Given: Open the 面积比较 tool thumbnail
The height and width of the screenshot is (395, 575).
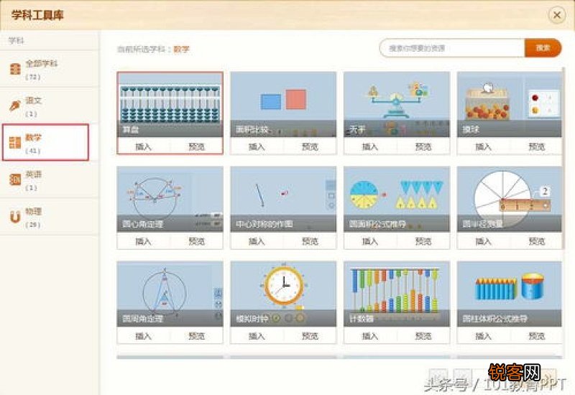Looking at the screenshot, I should click(283, 104).
